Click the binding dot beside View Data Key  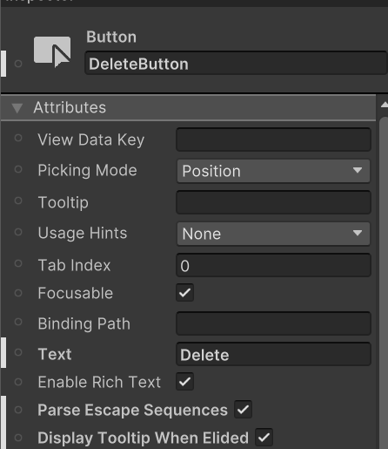18,138
